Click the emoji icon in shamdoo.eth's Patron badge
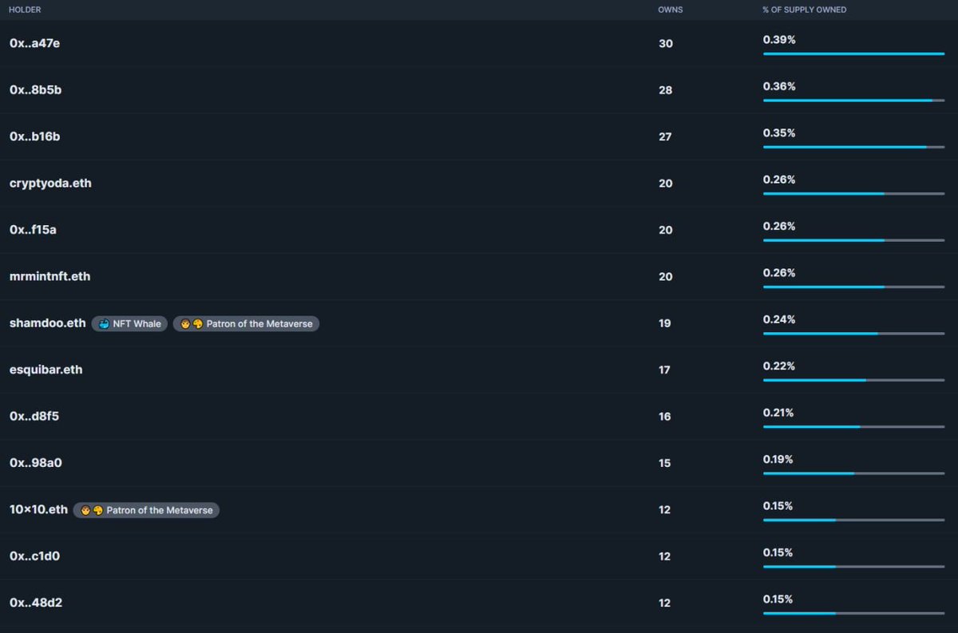This screenshot has height=633, width=958. pyautogui.click(x=192, y=323)
